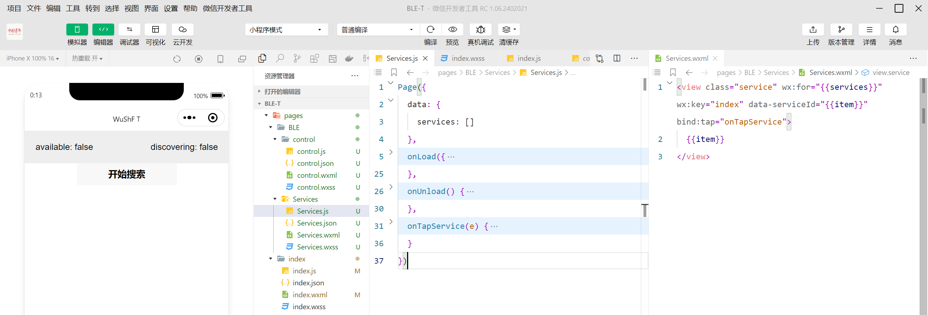Click the Compile refresh icon
The width and height of the screenshot is (928, 315).
431,29
